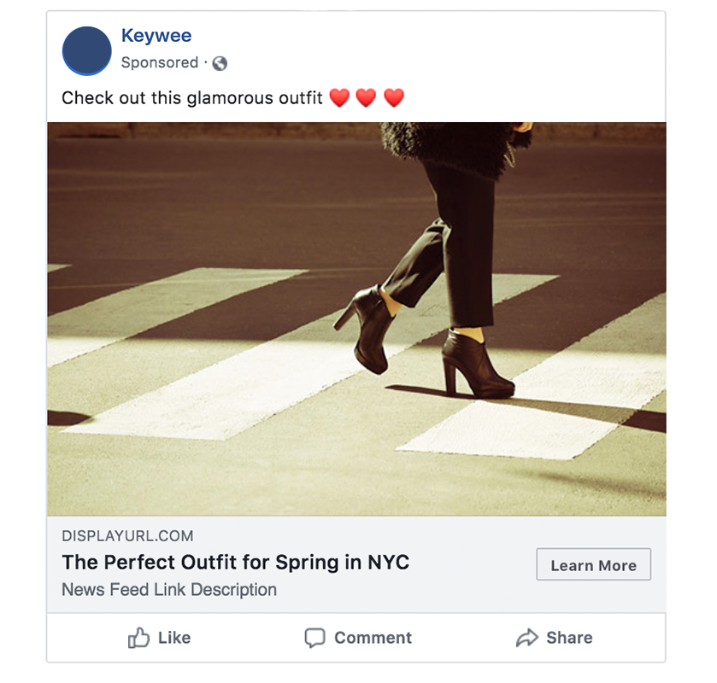Click the second red heart emoji
This screenshot has height=683, width=717.
click(366, 98)
